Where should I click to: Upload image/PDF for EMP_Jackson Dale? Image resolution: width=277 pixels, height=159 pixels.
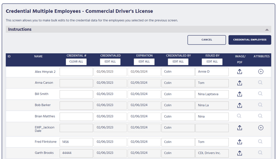(x=240, y=128)
